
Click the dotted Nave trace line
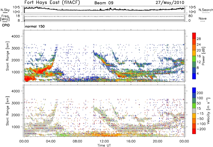(104, 16)
